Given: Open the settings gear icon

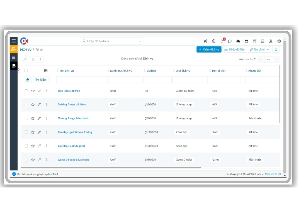Looking at the screenshot, I should [x=279, y=41].
